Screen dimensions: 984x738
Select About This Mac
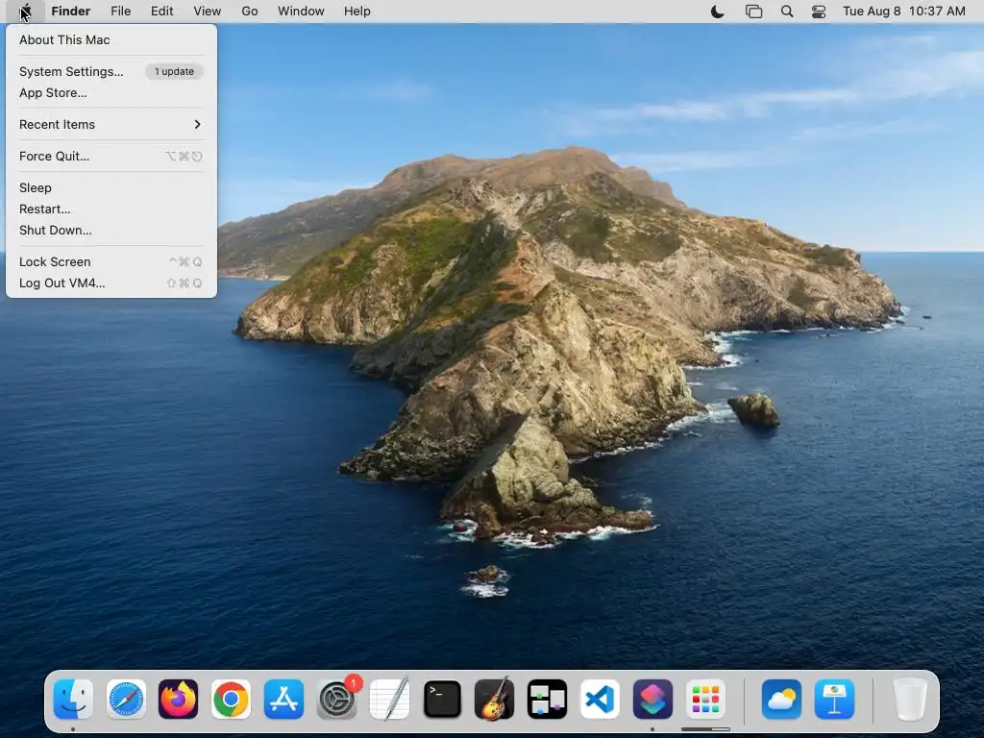[64, 40]
